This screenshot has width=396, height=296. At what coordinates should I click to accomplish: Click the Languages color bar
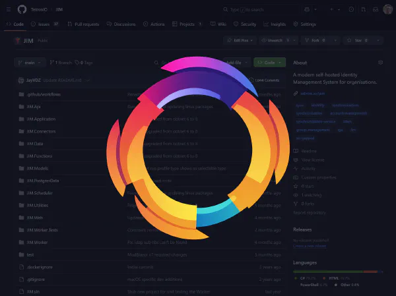pos(338,271)
